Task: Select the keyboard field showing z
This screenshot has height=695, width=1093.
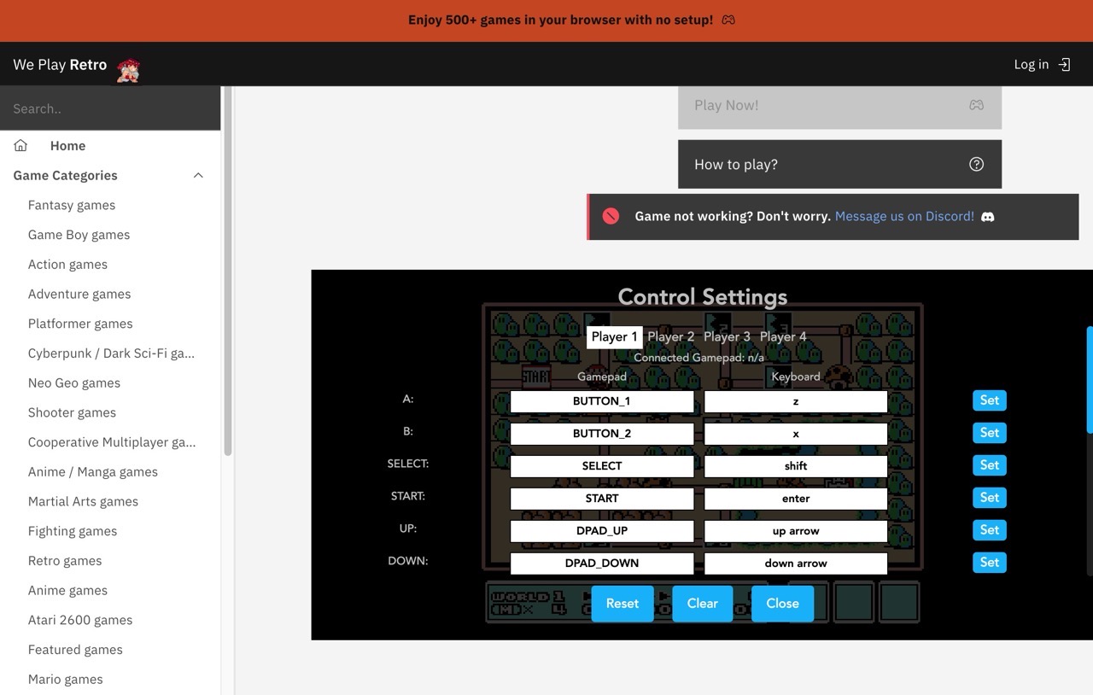Action: 796,401
